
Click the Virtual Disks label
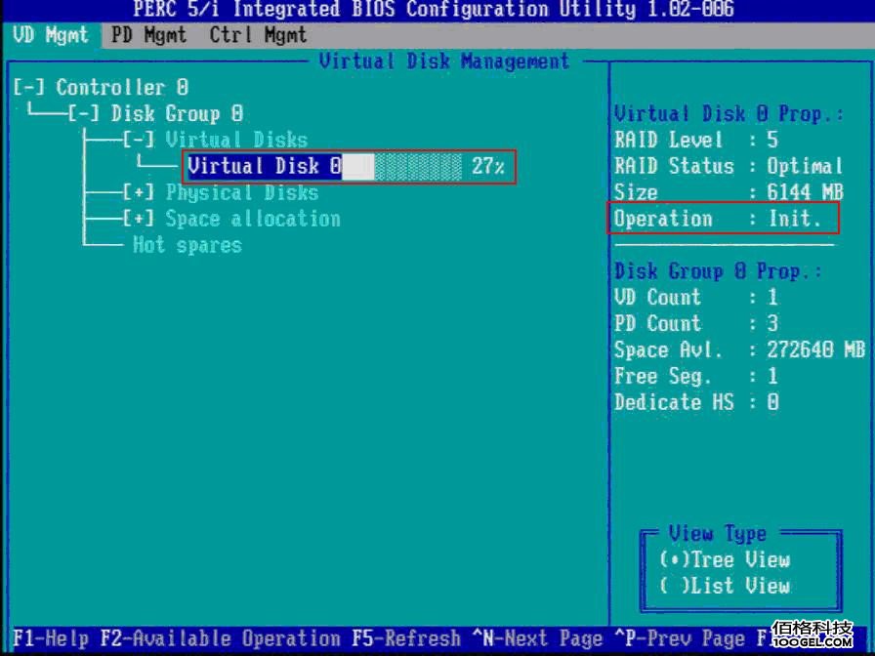236,140
